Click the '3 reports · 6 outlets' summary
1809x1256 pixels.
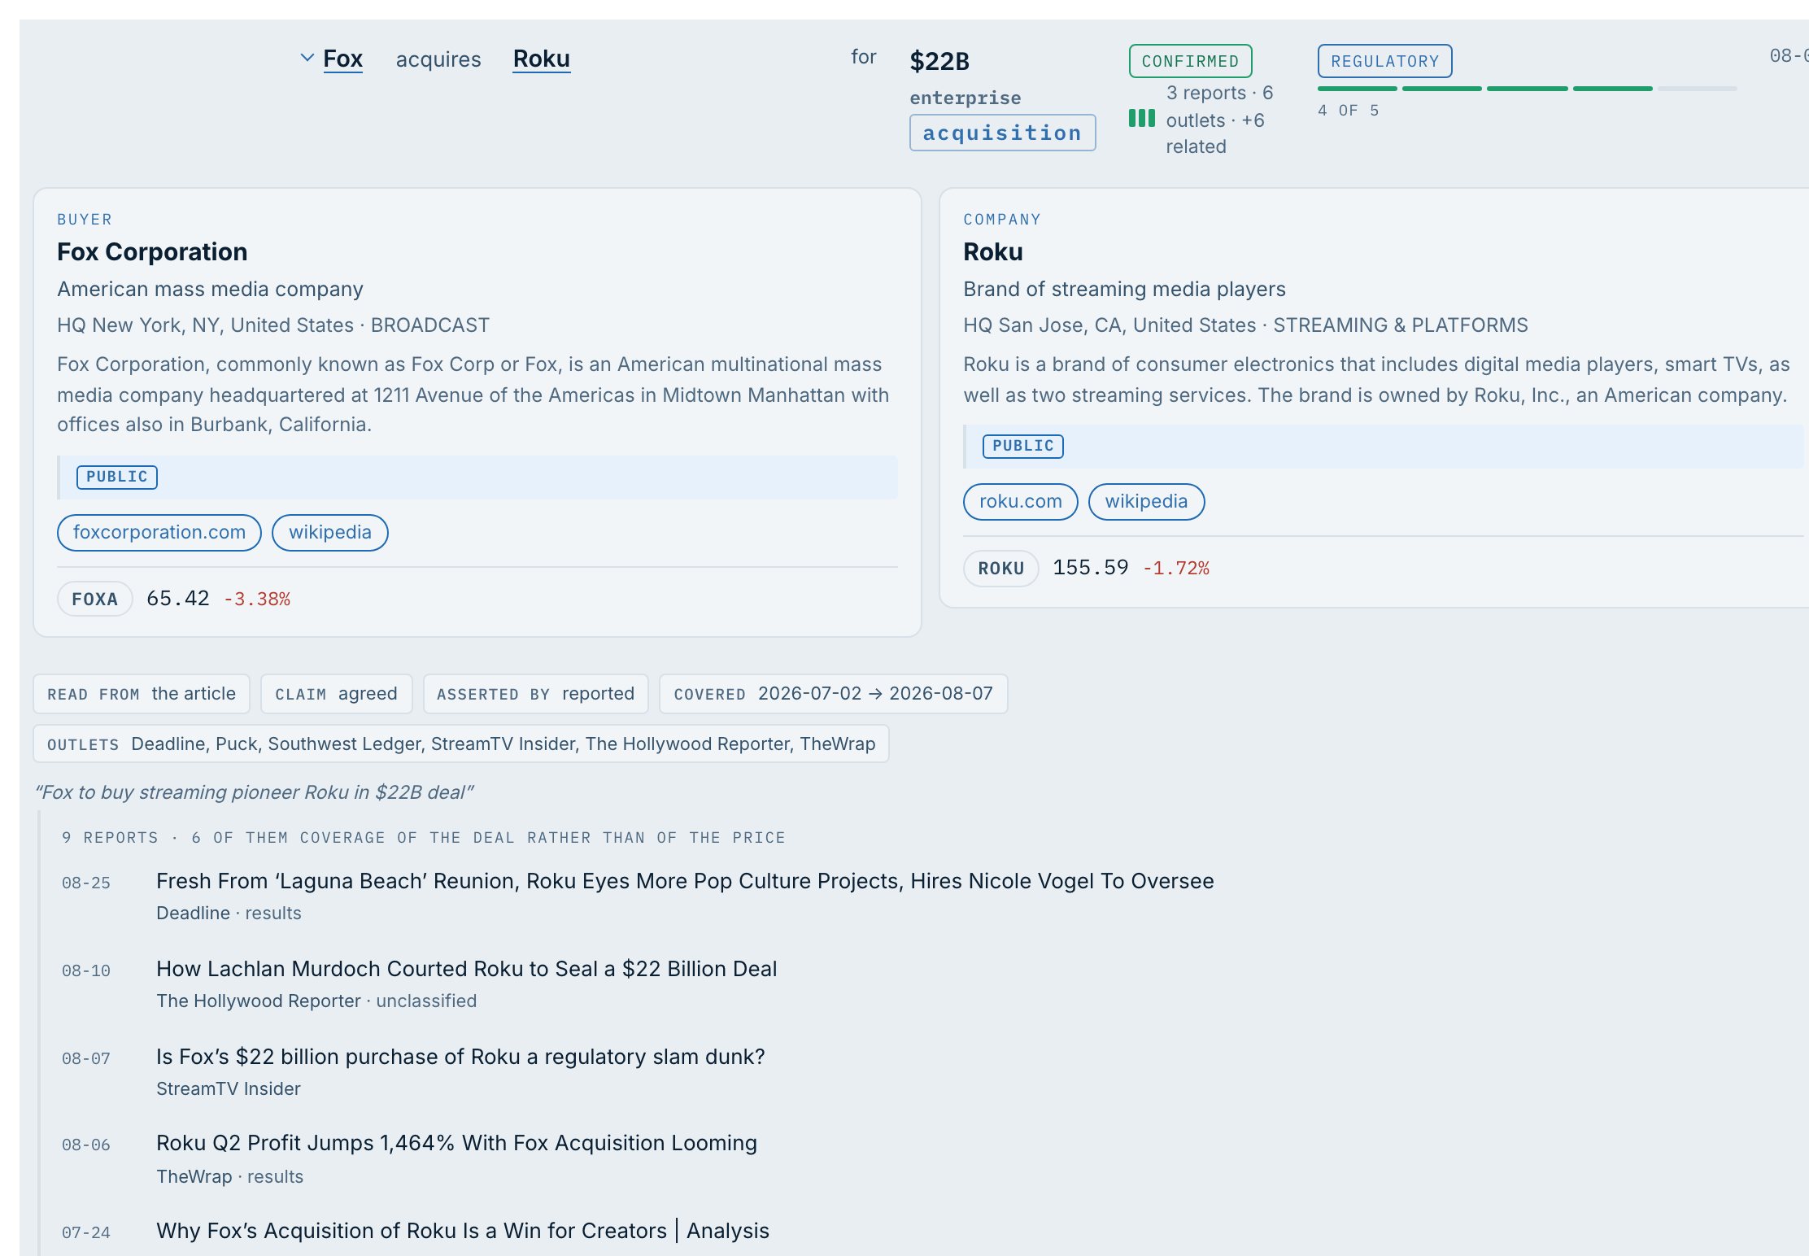(x=1220, y=120)
